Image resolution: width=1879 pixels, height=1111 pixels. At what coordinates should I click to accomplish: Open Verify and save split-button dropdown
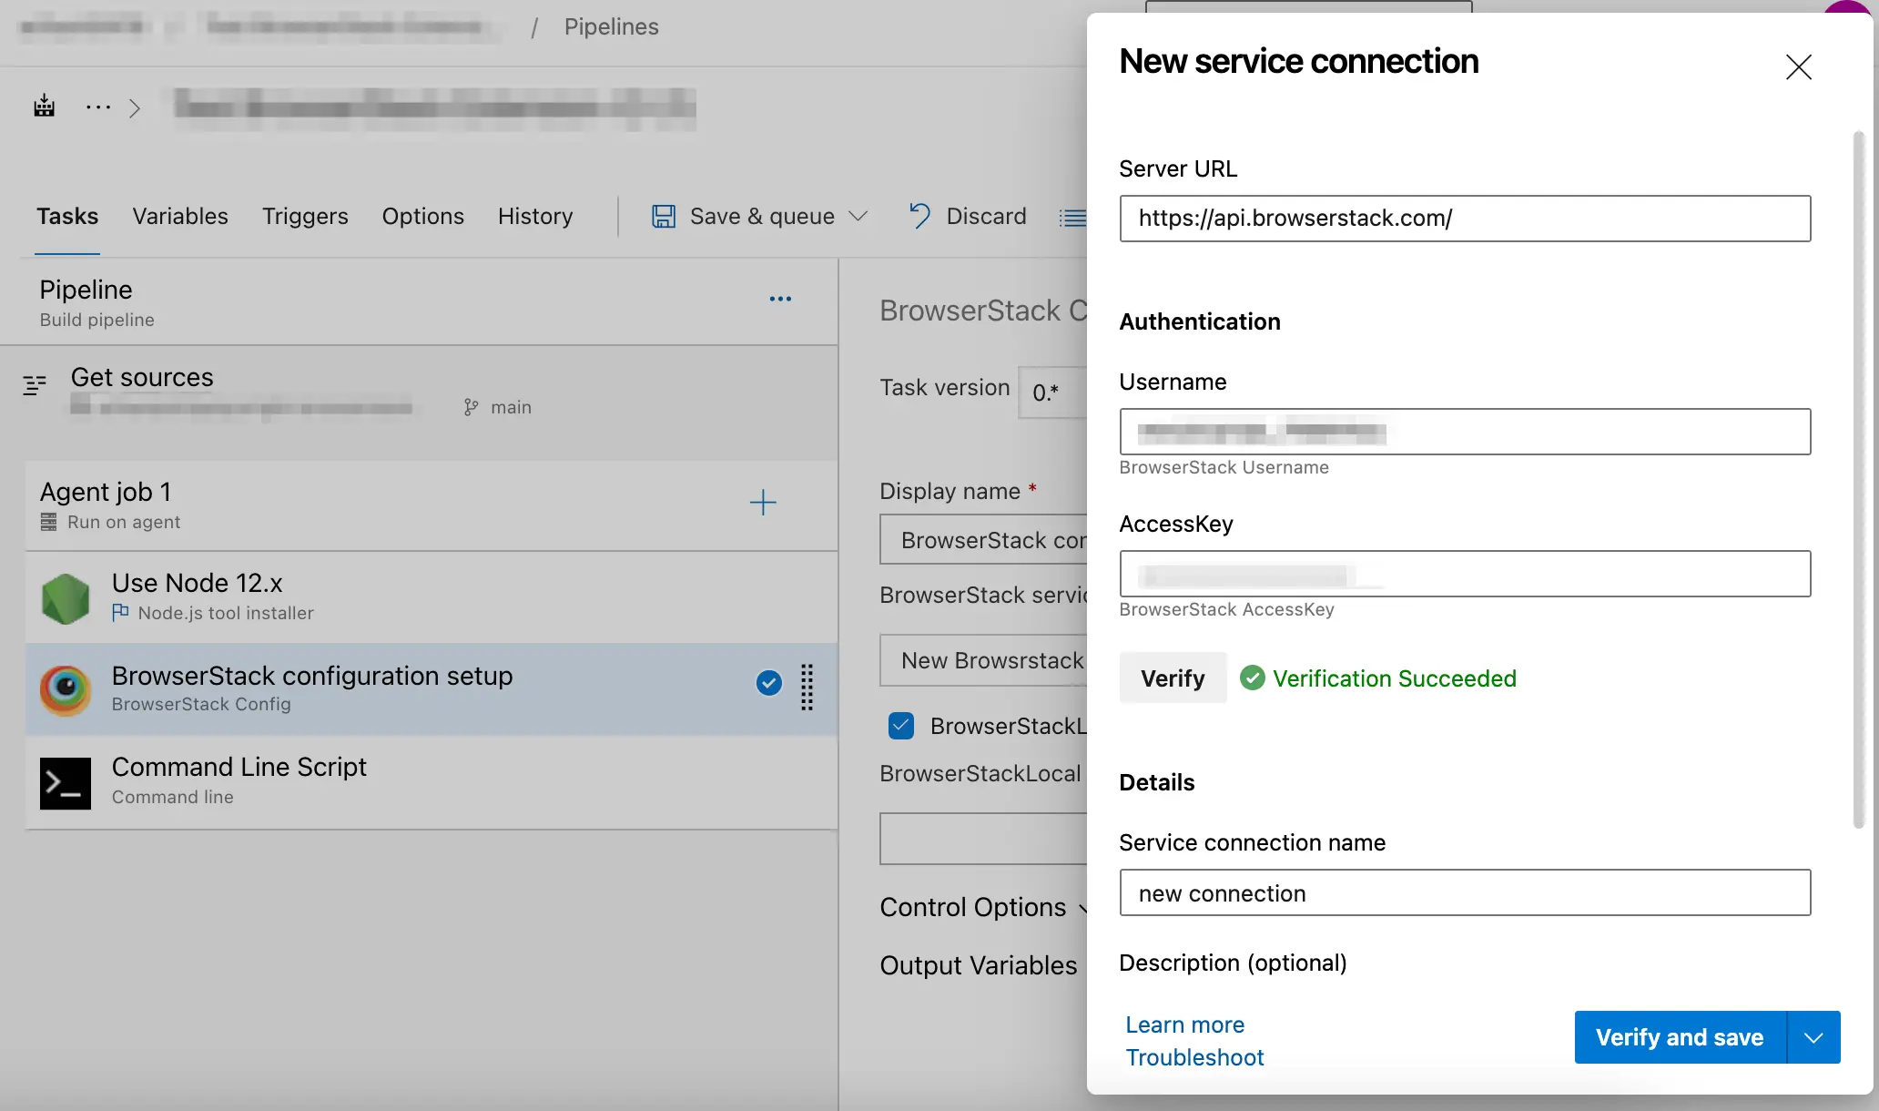(x=1813, y=1037)
